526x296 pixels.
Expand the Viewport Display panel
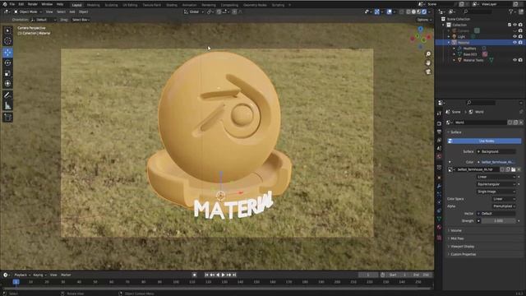[462, 247]
